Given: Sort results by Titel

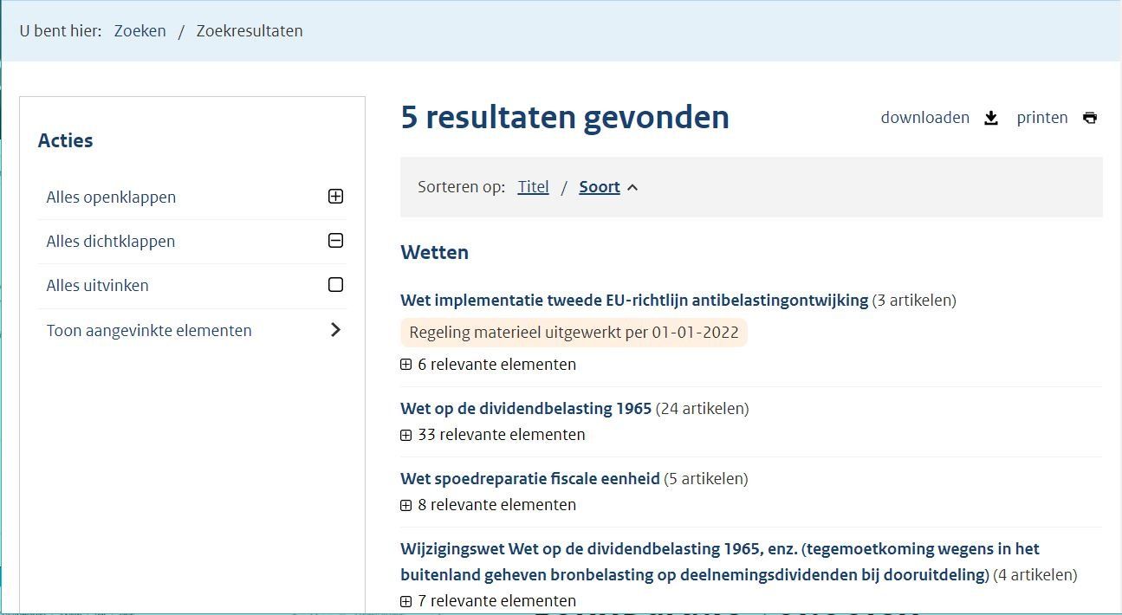Looking at the screenshot, I should (534, 187).
